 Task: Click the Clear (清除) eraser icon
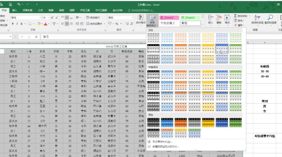coord(235,25)
